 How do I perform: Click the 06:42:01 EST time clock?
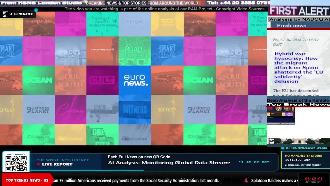point(314,179)
